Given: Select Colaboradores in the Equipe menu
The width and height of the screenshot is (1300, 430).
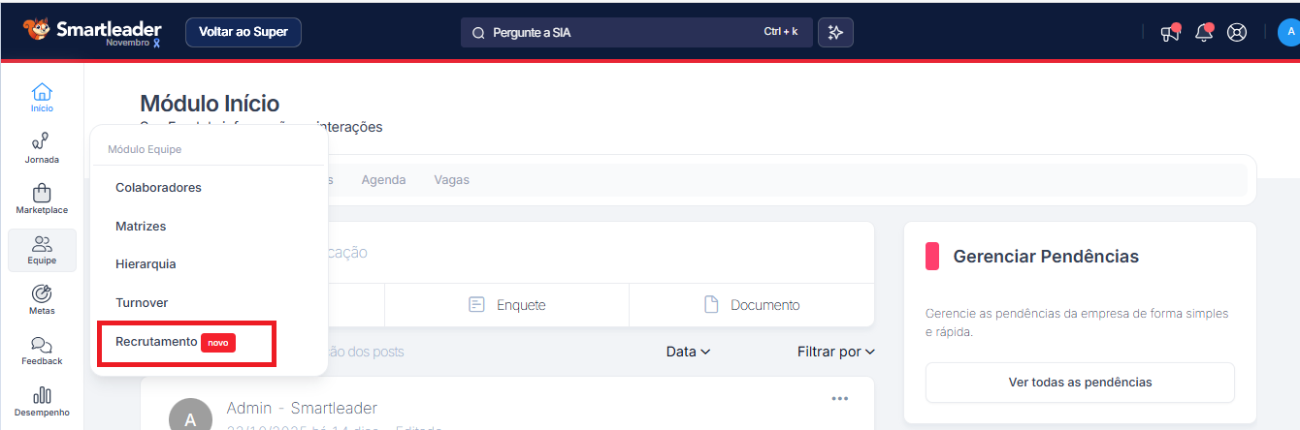Looking at the screenshot, I should pyautogui.click(x=158, y=187).
